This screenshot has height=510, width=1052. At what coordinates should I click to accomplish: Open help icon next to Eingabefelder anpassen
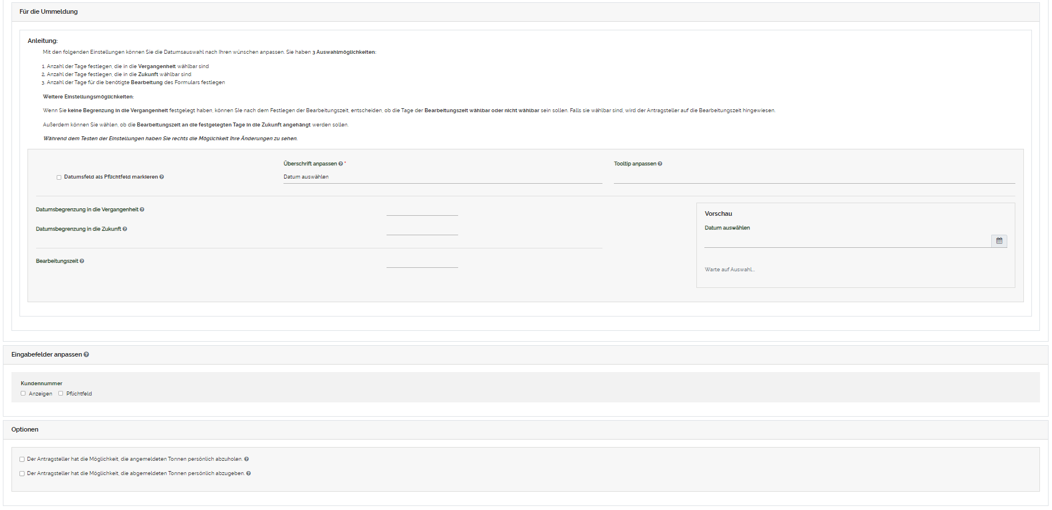pyautogui.click(x=86, y=354)
